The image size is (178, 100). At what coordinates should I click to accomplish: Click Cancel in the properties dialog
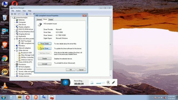coord(81,70)
